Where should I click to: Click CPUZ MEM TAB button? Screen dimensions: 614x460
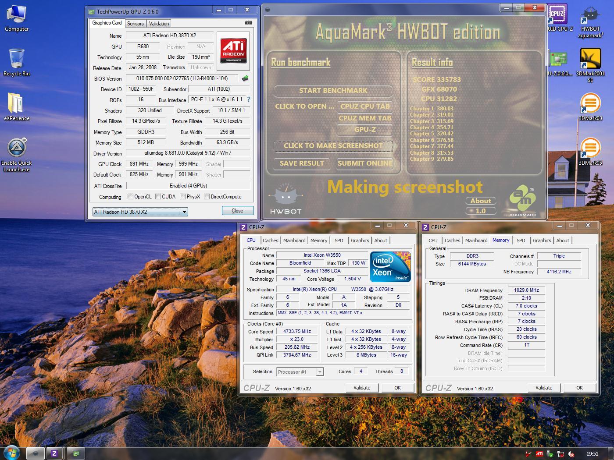pos(365,118)
